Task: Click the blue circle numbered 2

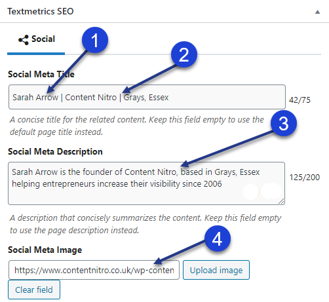Action: tap(184, 54)
